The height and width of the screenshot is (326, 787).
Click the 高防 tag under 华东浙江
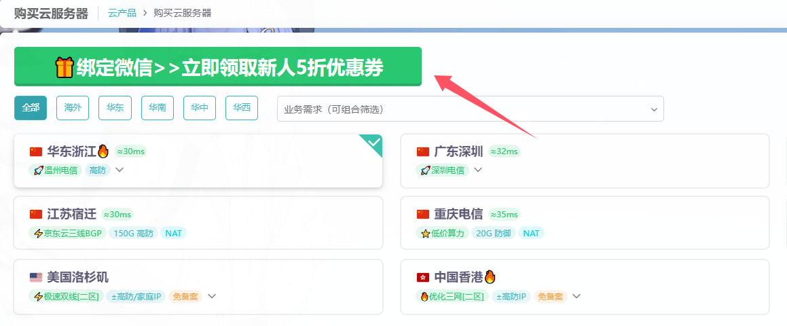97,170
